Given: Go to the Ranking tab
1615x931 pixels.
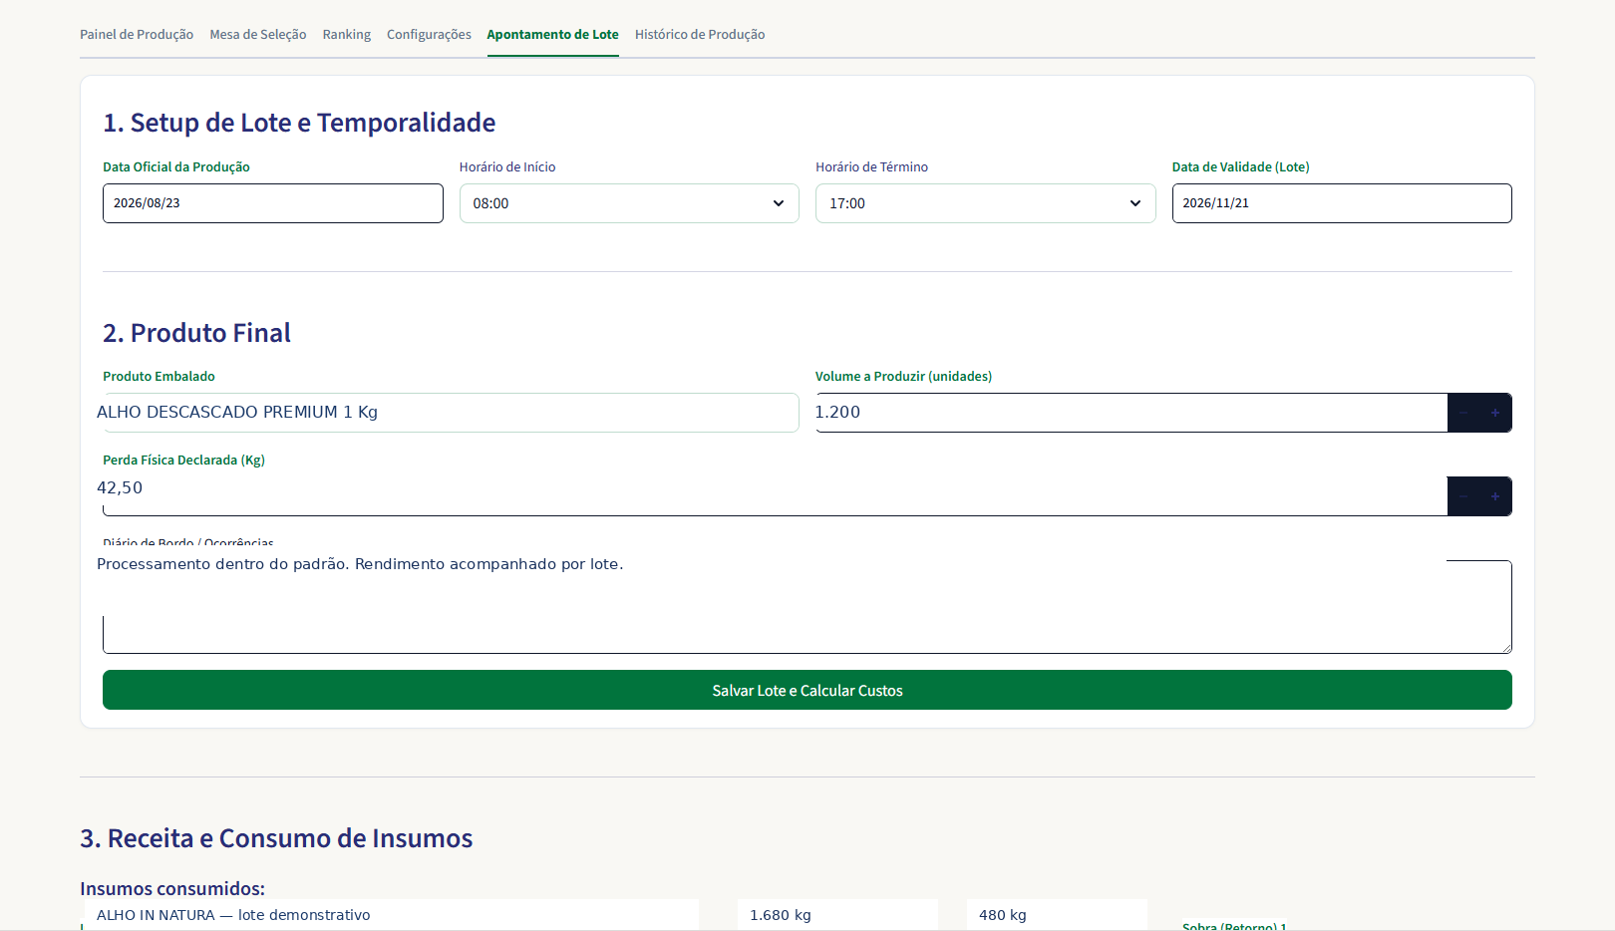Looking at the screenshot, I should click(347, 34).
